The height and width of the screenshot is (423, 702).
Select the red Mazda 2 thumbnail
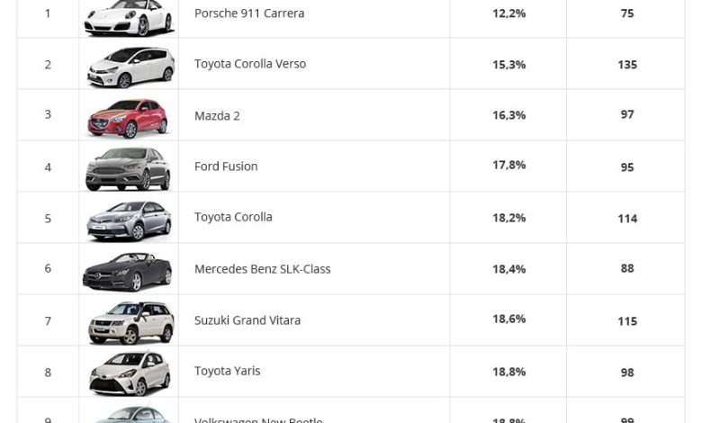pos(129,117)
